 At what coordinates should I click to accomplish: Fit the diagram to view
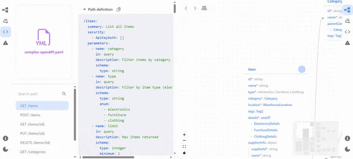pyautogui.click(x=184, y=147)
